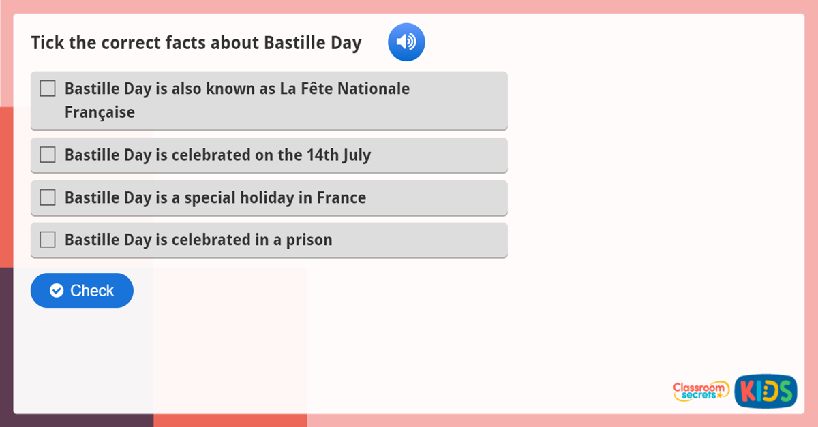
Task: Click Check to verify your selections
Action: 81,290
